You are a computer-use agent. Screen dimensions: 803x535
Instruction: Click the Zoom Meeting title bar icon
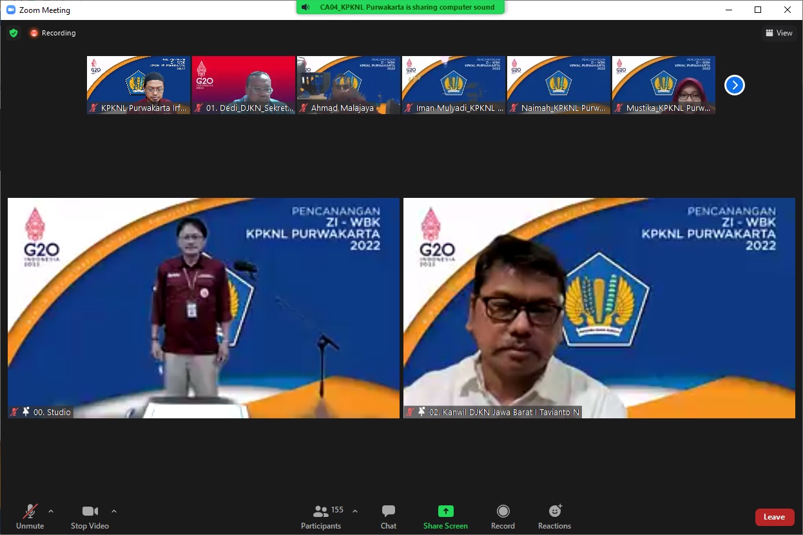[11, 10]
